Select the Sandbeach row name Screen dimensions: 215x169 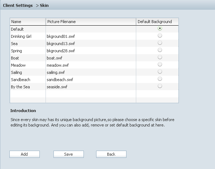(x=21, y=80)
